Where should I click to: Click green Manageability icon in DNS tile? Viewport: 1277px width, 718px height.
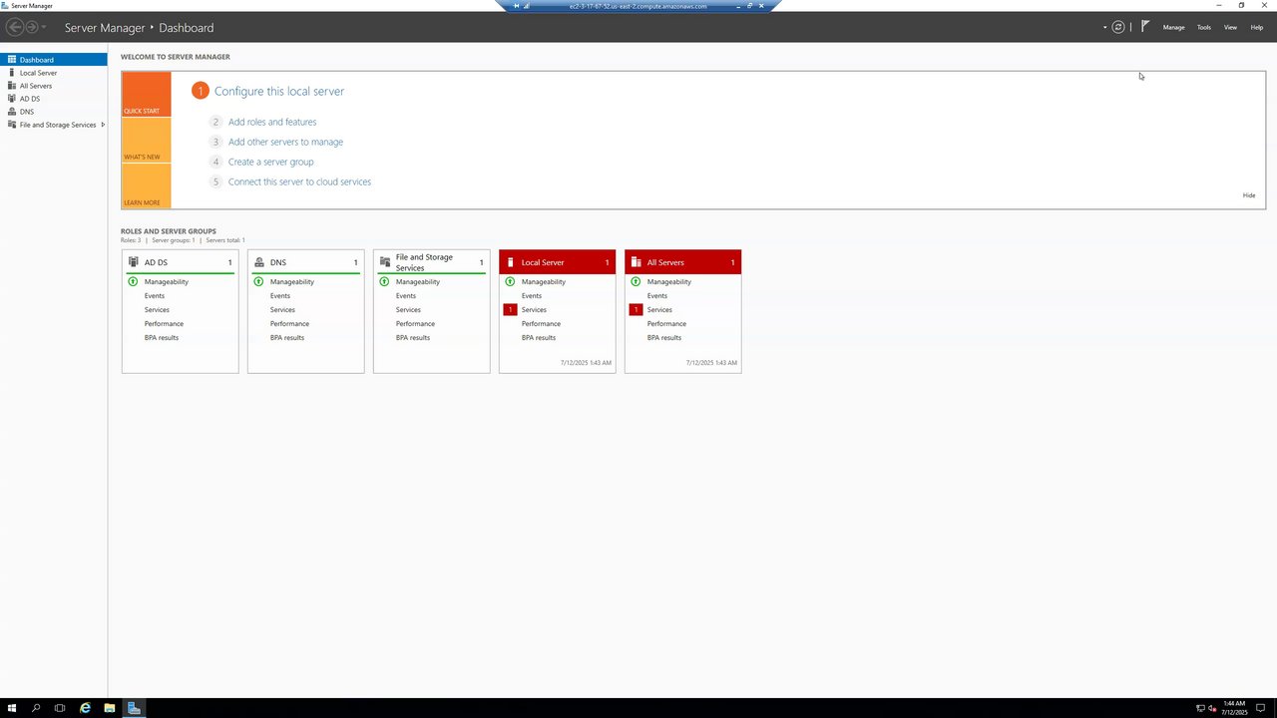259,282
